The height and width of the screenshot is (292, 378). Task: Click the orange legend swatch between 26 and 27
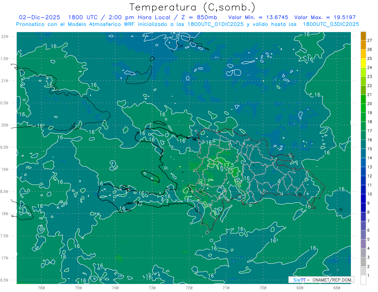click(363, 45)
